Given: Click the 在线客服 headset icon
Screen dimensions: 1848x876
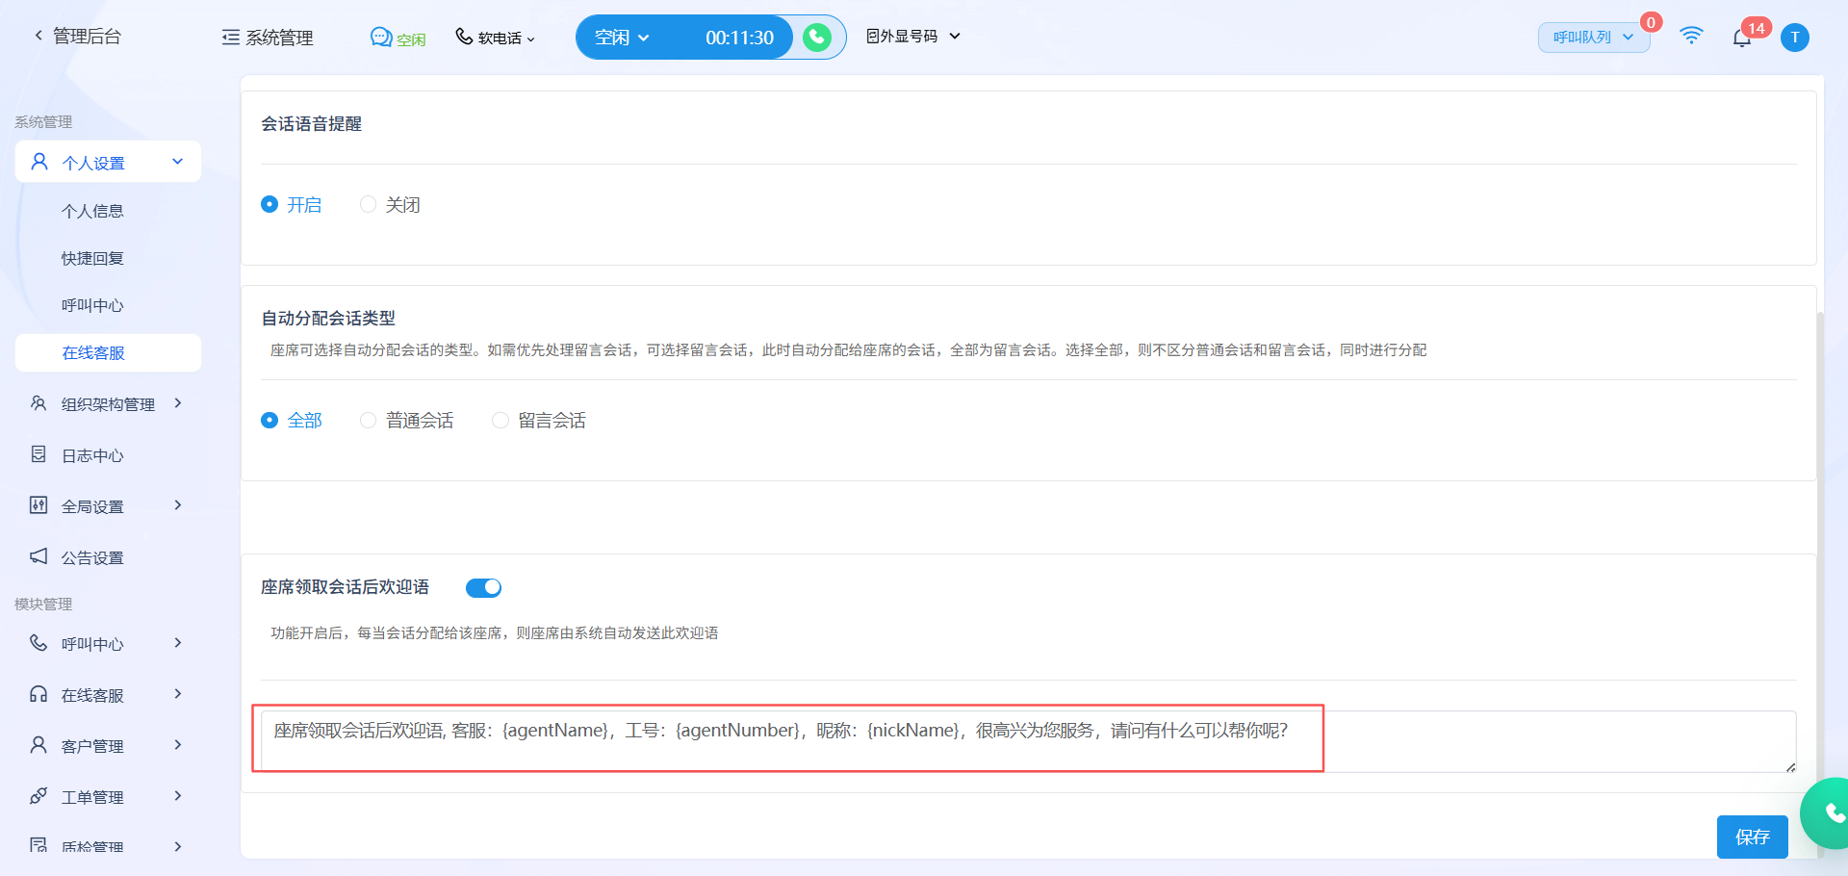Looking at the screenshot, I should [38, 694].
